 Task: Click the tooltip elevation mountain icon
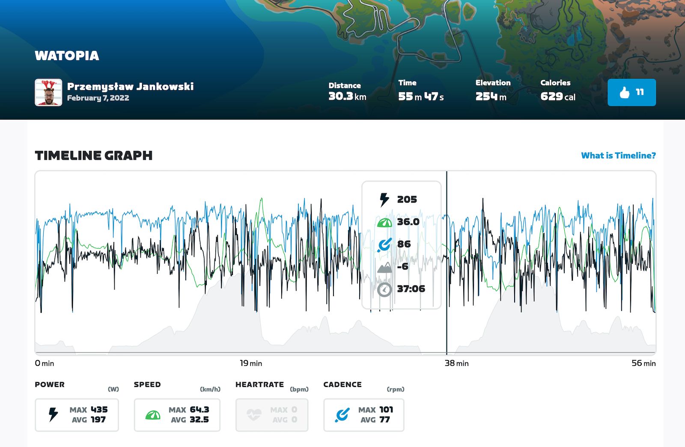[x=384, y=267]
